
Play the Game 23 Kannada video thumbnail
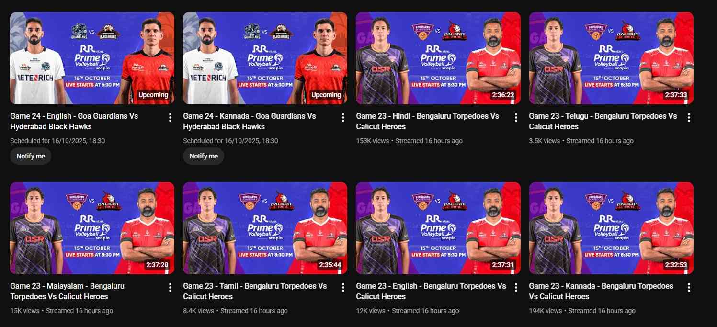[x=611, y=228]
